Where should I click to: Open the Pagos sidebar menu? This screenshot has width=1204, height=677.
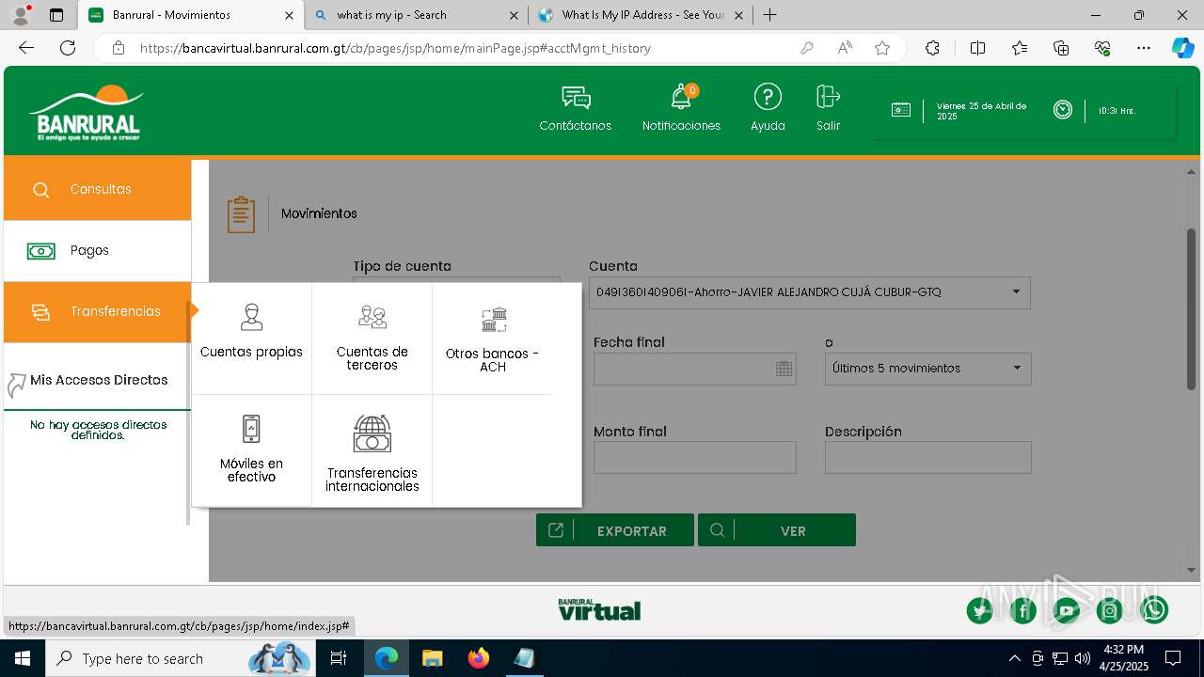tap(98, 251)
